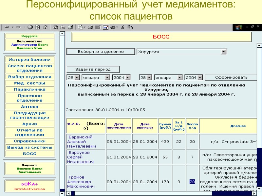The height and width of the screenshot is (196, 262).
Task: Stop page loading with the Stop icon
Action: click(30, 27)
